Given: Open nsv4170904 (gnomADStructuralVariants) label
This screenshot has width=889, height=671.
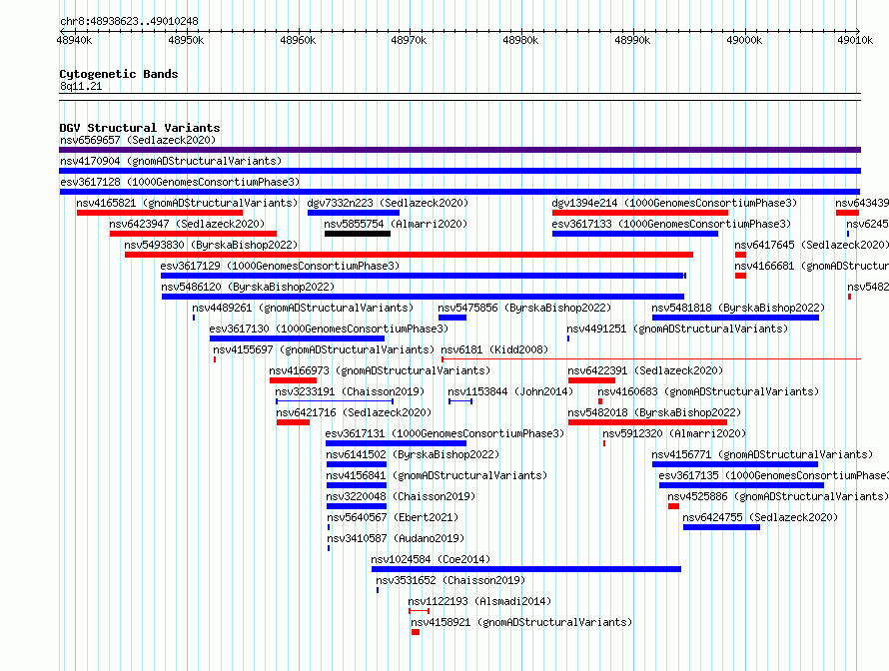Looking at the screenshot, I should point(171,161).
